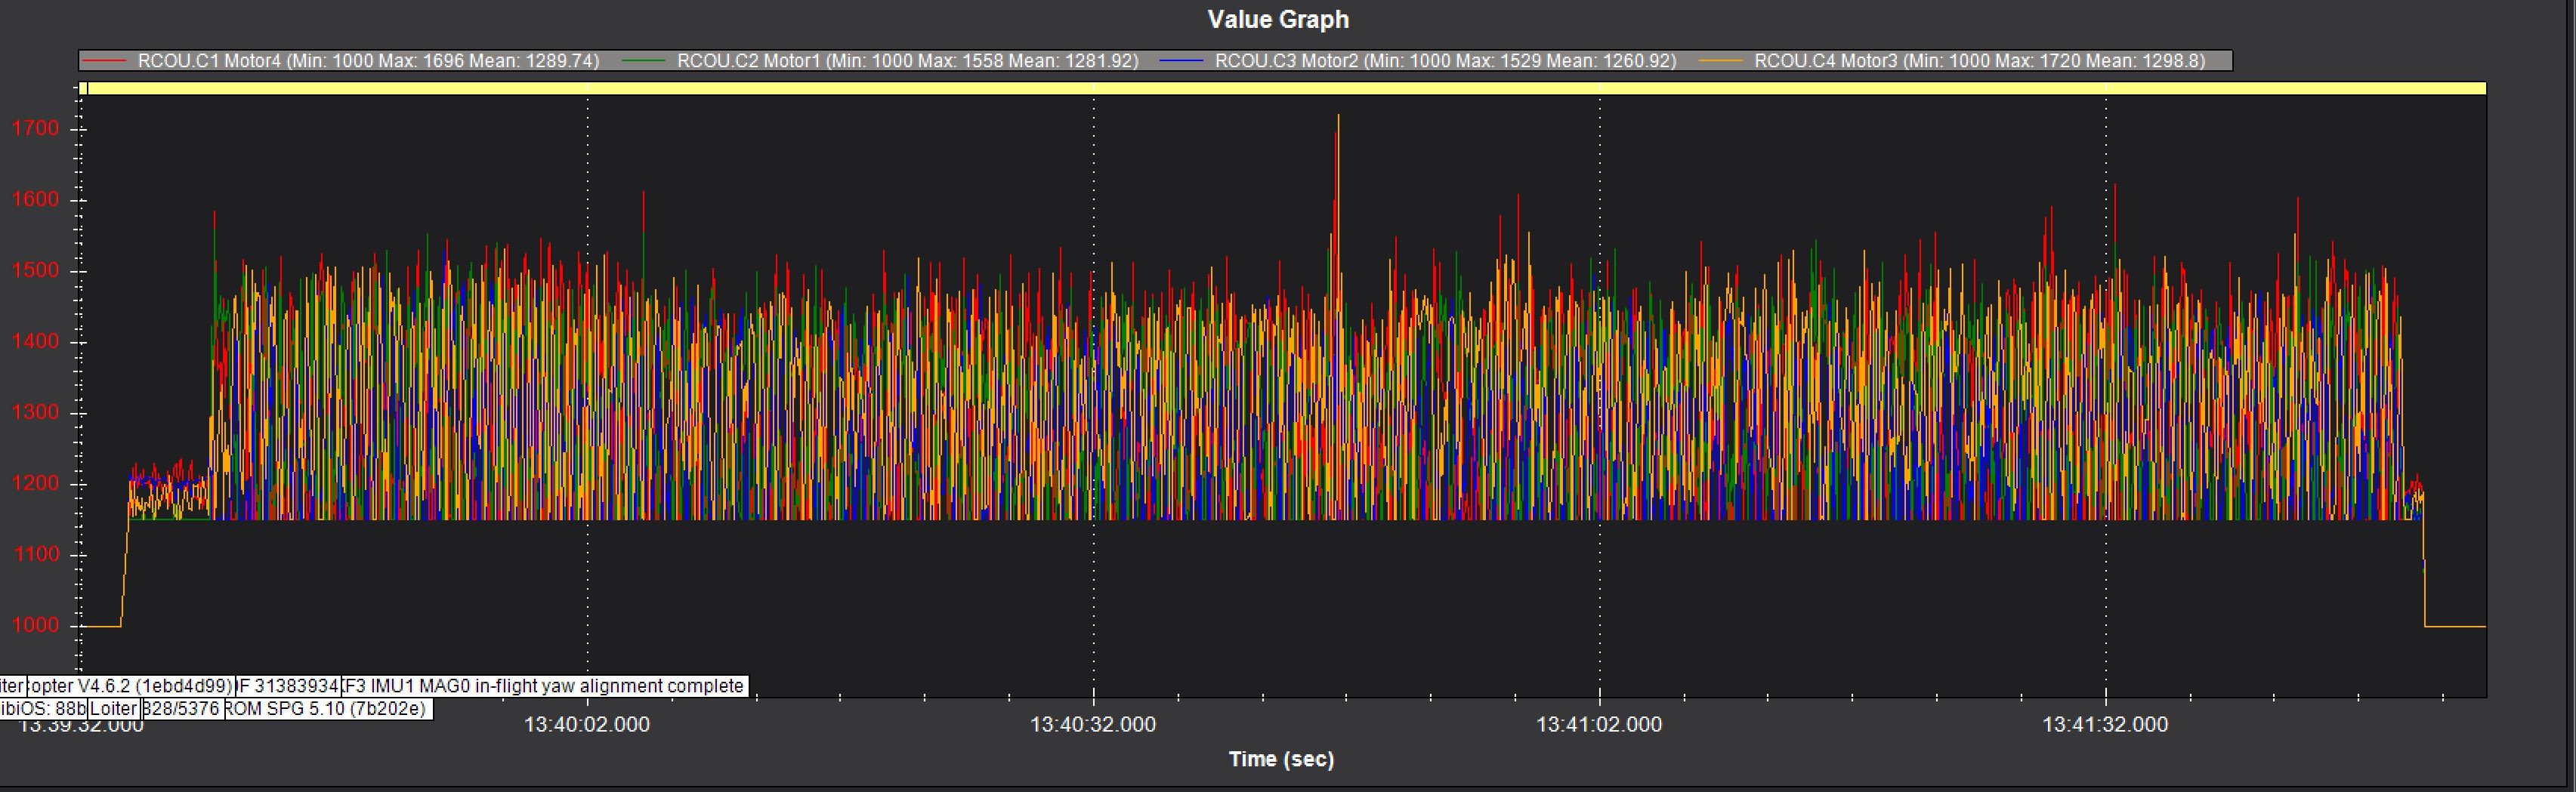
Task: Click the red RCOU.C1 Motor4 legend line
Action: 103,61
